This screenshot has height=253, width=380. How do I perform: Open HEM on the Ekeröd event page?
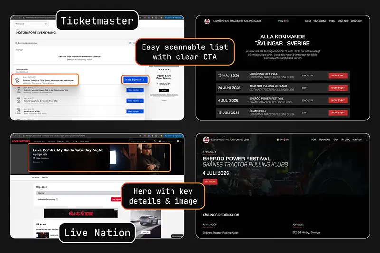point(313,140)
